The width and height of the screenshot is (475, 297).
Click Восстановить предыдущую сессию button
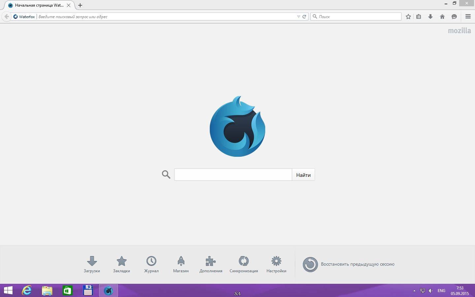(349, 264)
